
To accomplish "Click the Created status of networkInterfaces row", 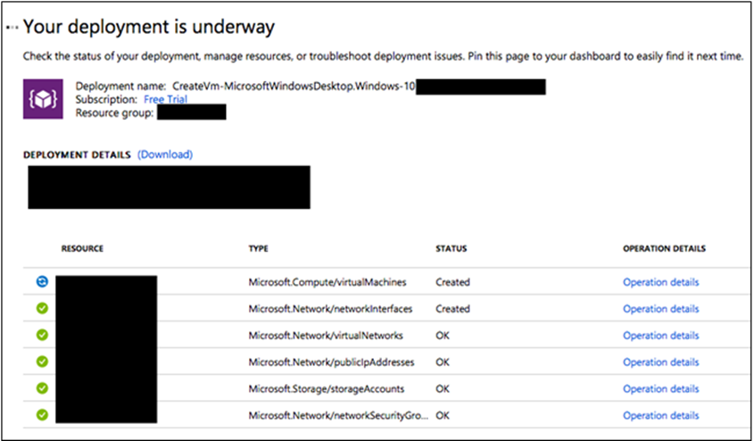I will coord(452,309).
